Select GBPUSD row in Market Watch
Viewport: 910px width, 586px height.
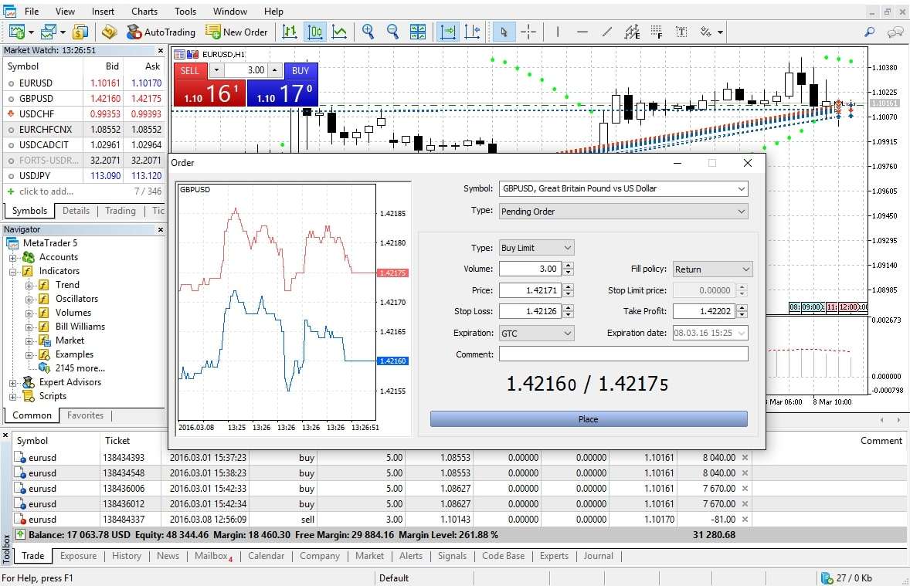[84, 99]
